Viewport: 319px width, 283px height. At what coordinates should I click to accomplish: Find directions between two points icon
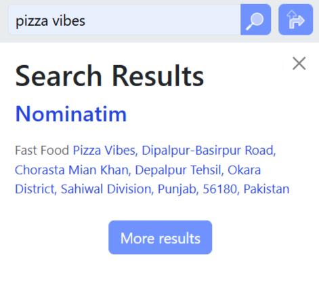[295, 20]
